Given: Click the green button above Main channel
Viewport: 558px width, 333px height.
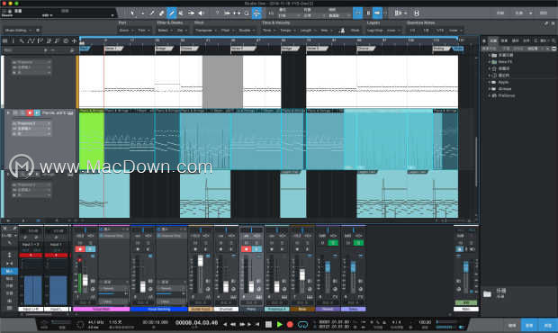Looking at the screenshot, I should [465, 302].
